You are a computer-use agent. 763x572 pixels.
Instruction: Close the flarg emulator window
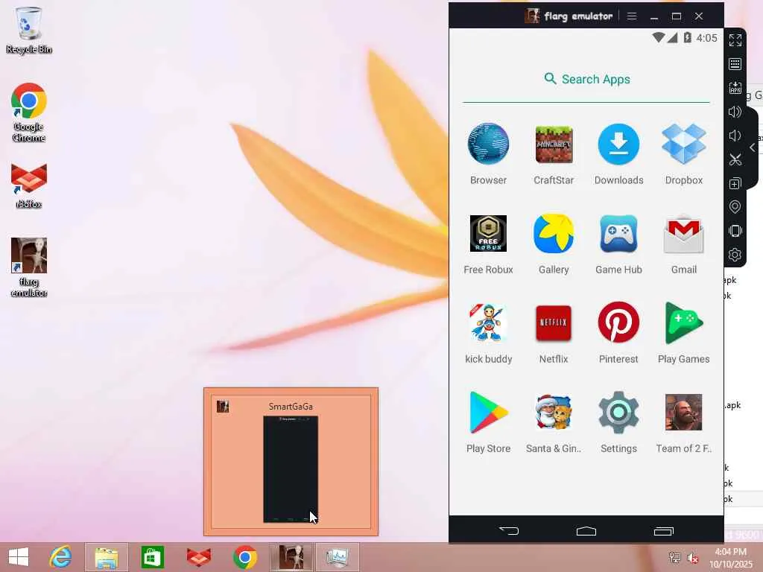coord(699,16)
